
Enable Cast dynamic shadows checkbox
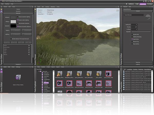coord(18,23)
